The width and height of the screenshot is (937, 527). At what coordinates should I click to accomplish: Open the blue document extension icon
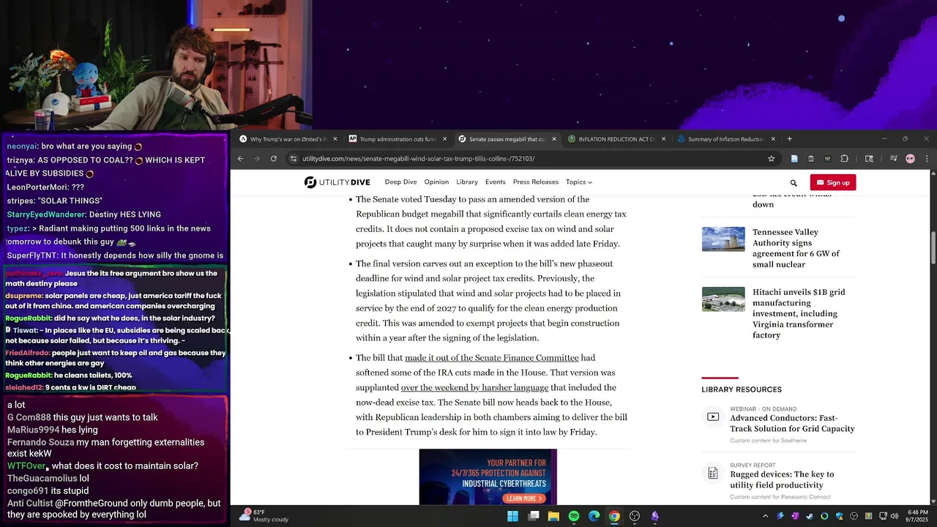pyautogui.click(x=794, y=159)
